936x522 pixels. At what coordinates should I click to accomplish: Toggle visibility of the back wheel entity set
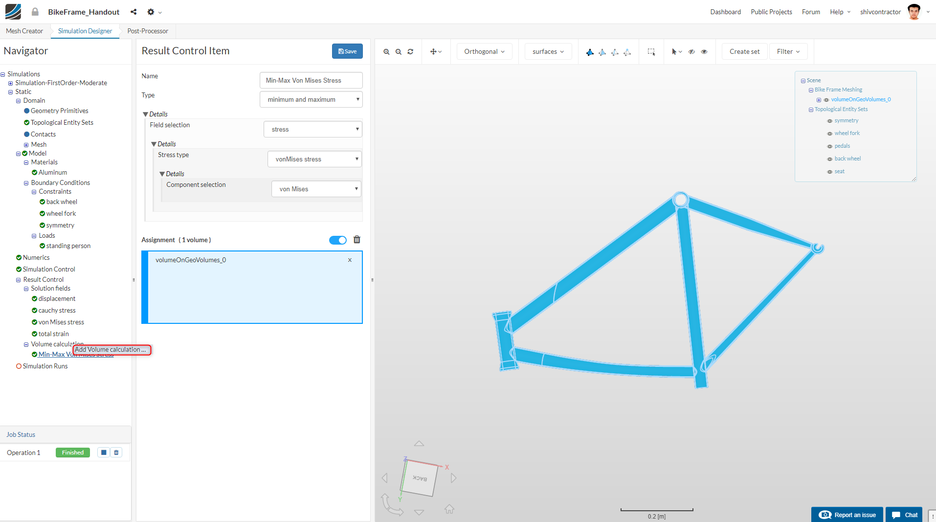pyautogui.click(x=829, y=159)
